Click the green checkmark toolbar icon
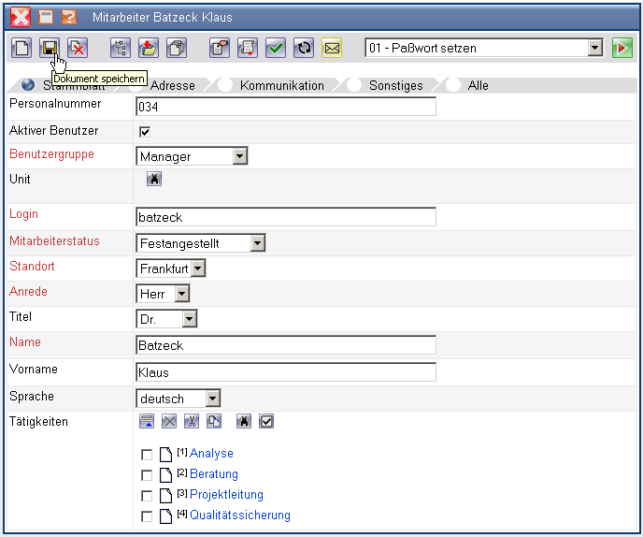Image resolution: width=643 pixels, height=537 pixels. point(275,48)
